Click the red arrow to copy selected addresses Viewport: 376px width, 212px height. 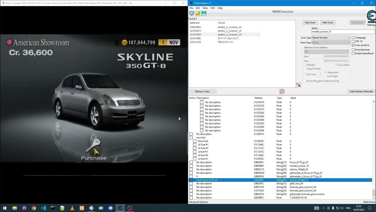point(298,85)
